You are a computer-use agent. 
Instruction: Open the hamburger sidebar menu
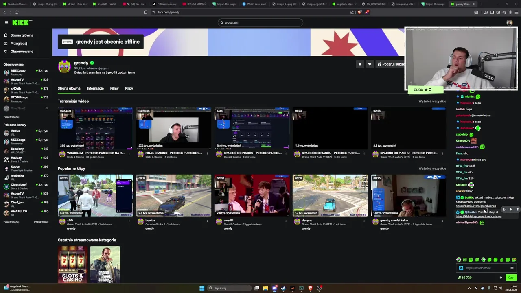pyautogui.click(x=7, y=22)
